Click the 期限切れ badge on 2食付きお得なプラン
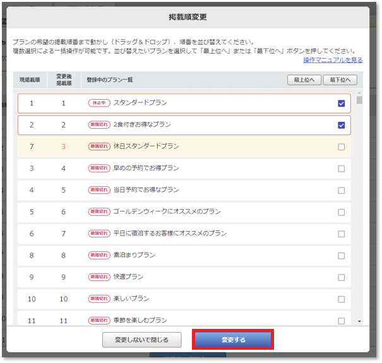 [99, 125]
